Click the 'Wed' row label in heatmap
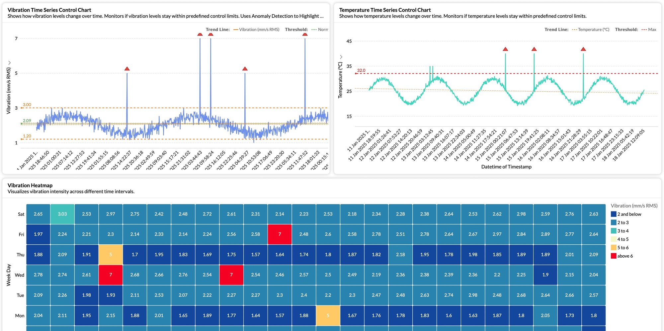 [20, 275]
